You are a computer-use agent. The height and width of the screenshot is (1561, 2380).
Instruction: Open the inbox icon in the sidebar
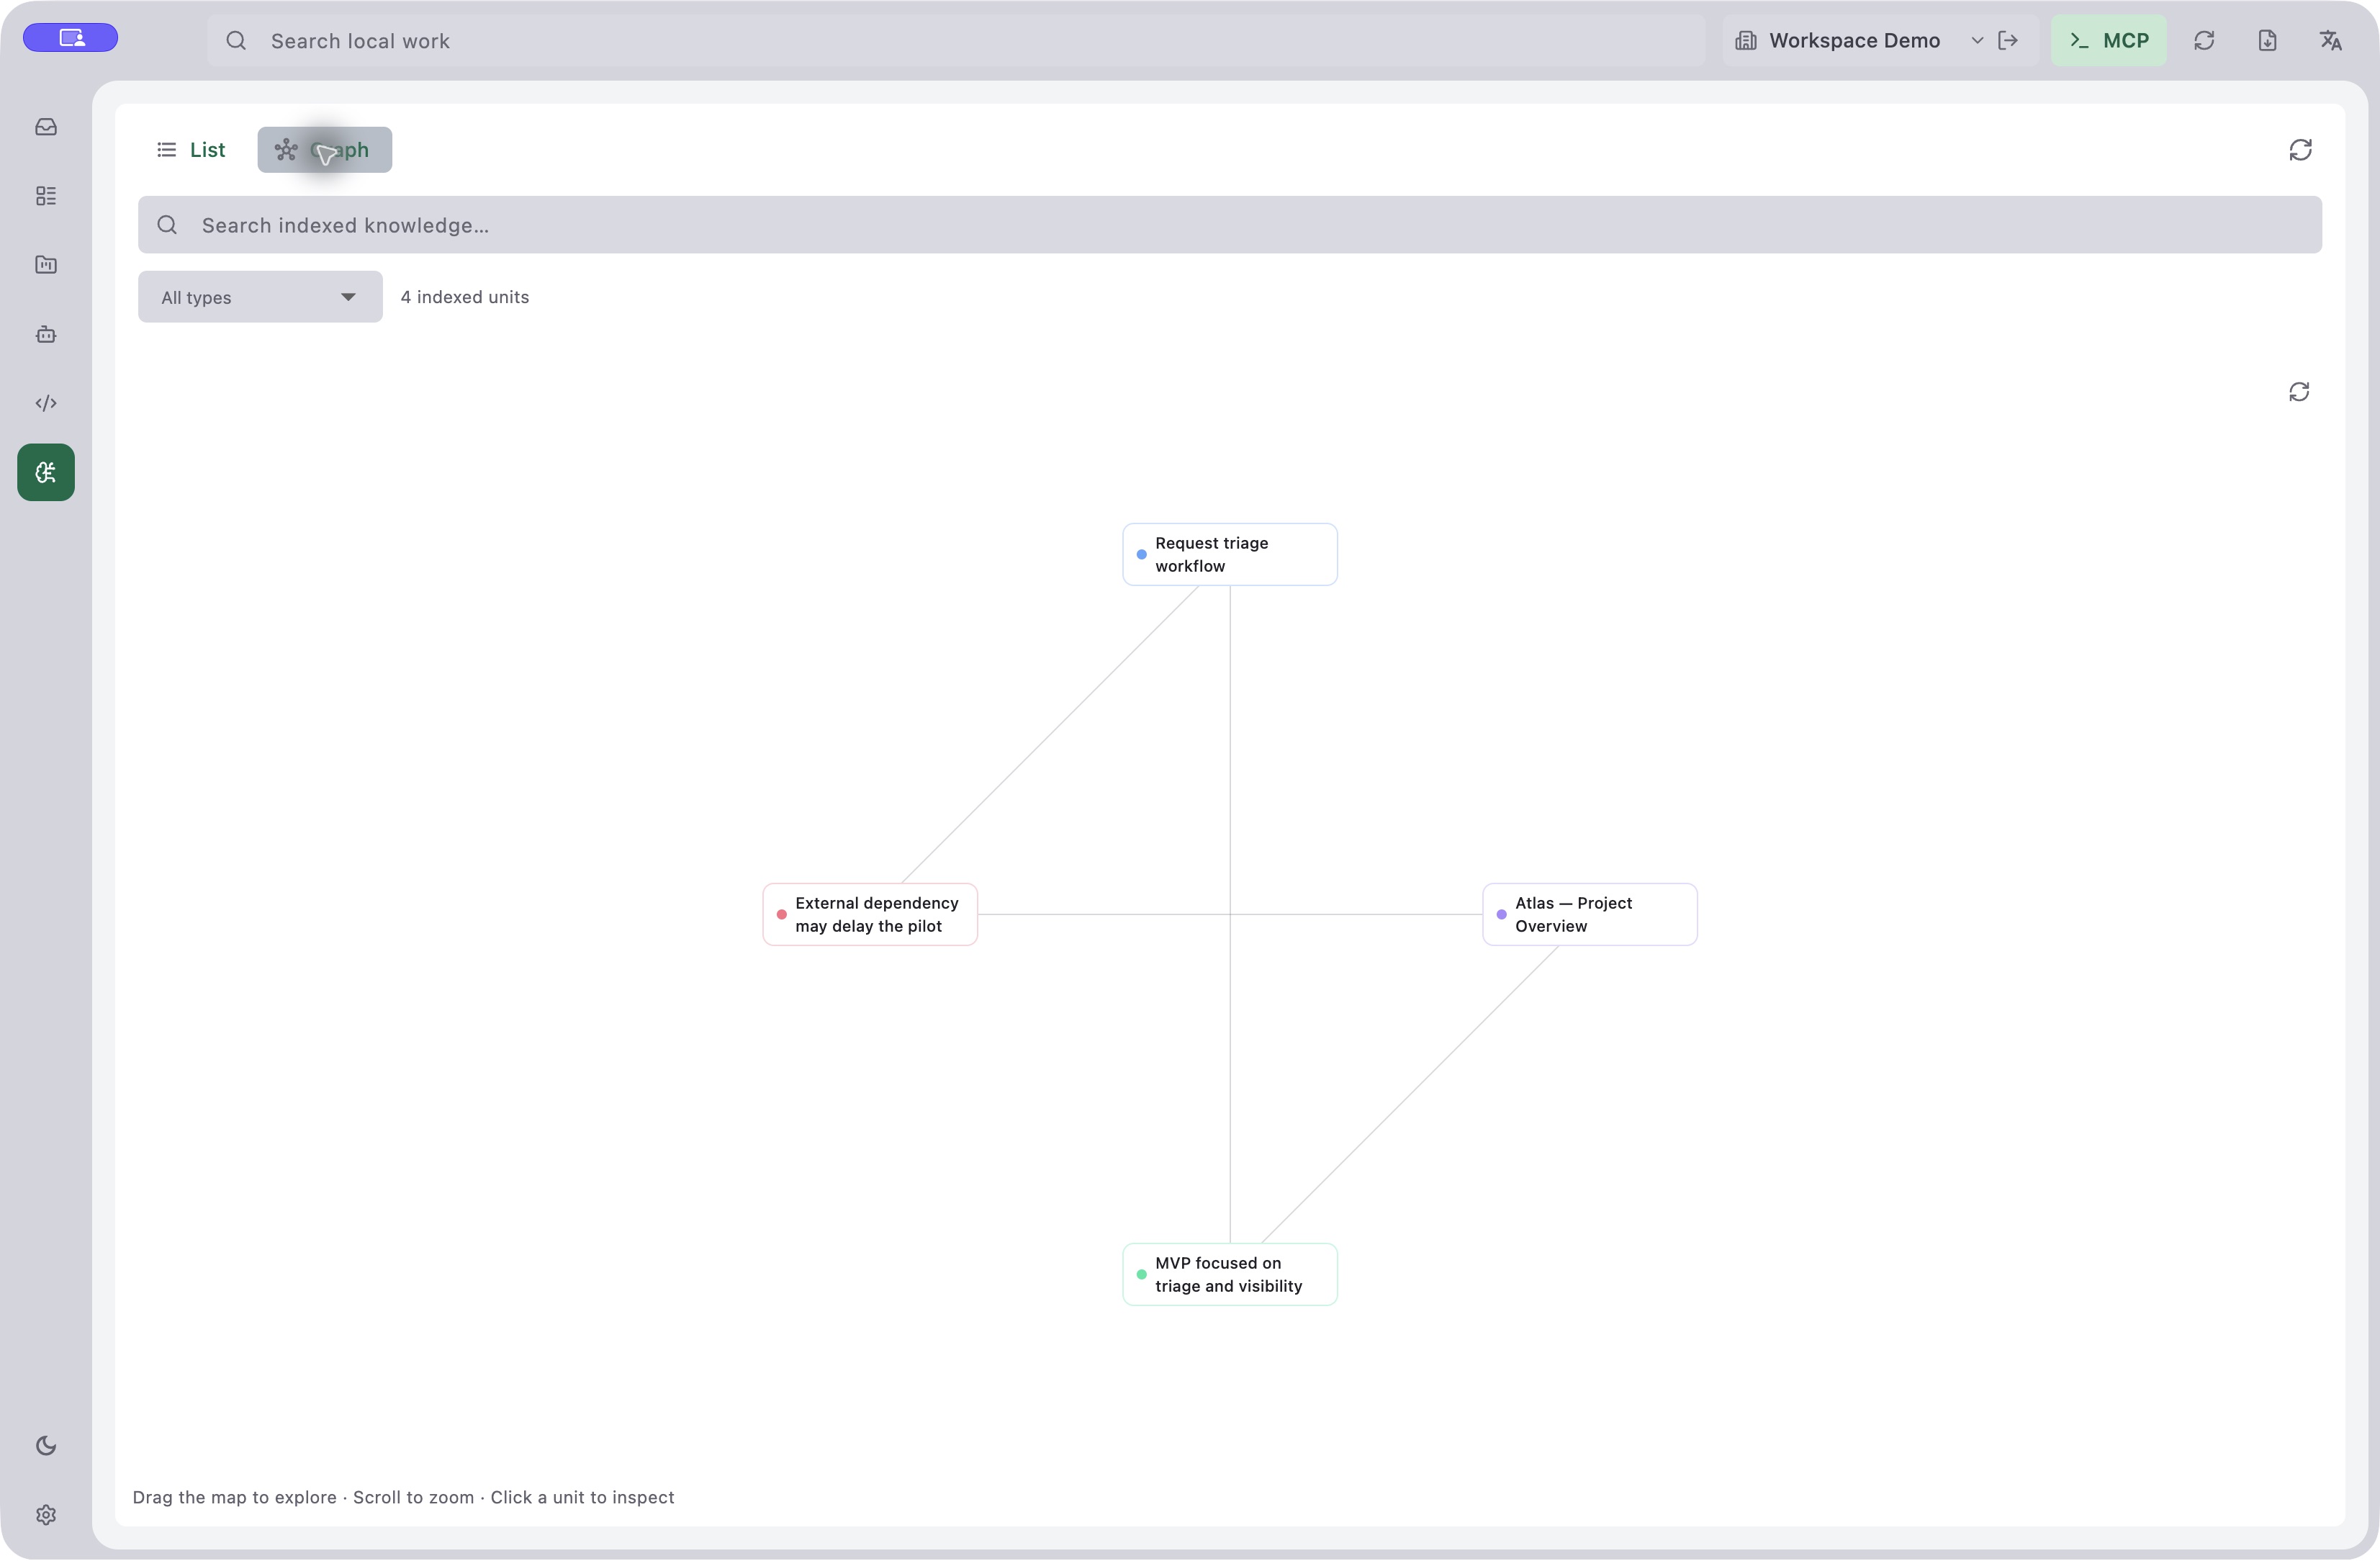click(x=46, y=127)
